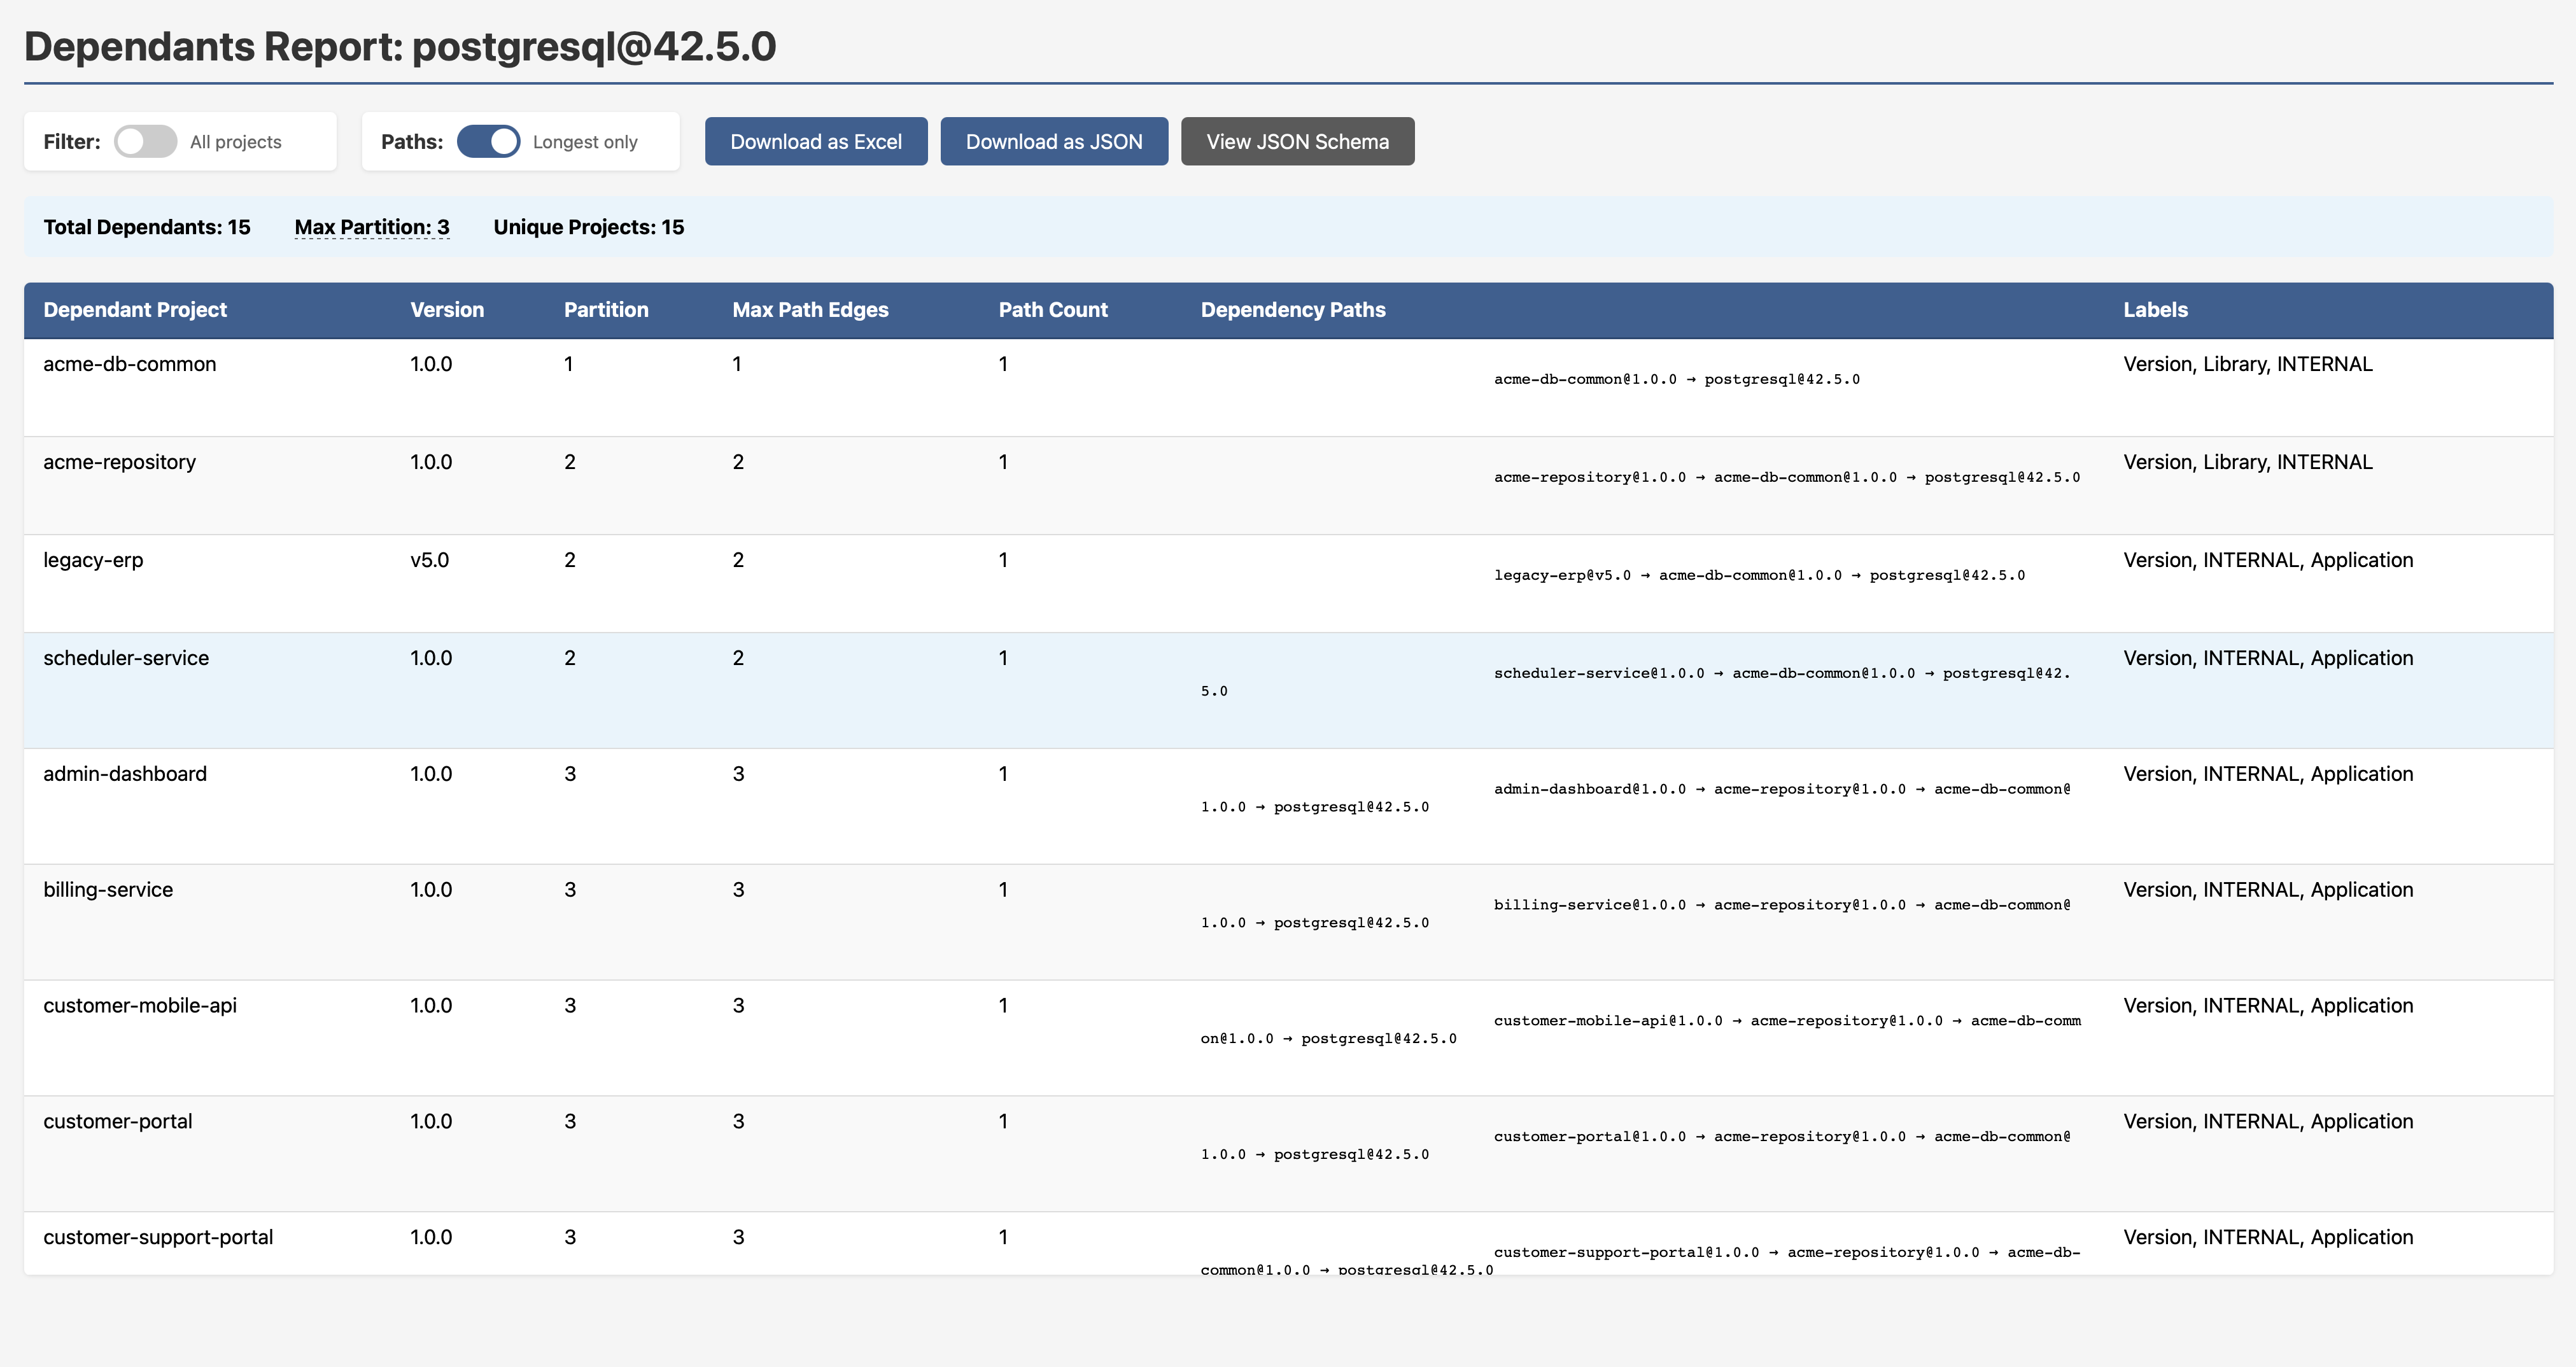Viewport: 2576px width, 1367px height.
Task: Click Download as Excel
Action: tap(816, 141)
